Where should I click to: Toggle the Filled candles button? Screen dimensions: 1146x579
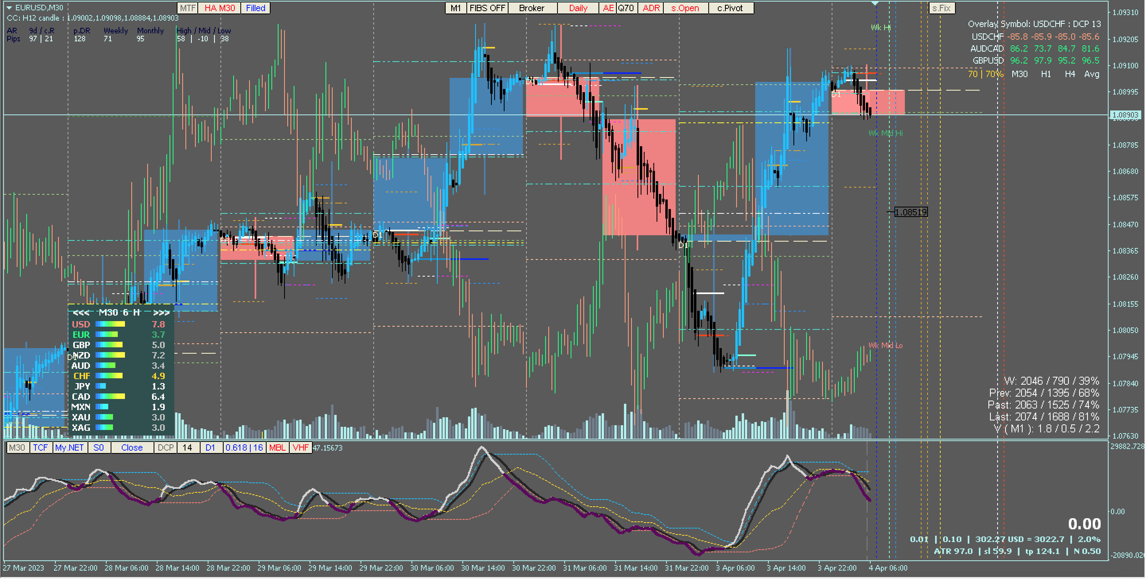tap(255, 8)
